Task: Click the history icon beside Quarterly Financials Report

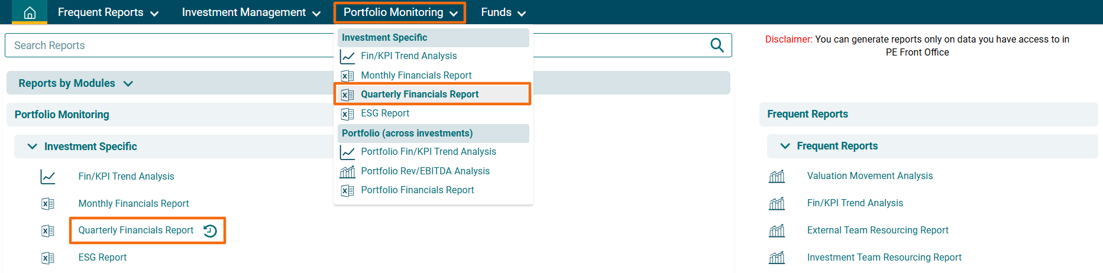Action: pyautogui.click(x=211, y=230)
